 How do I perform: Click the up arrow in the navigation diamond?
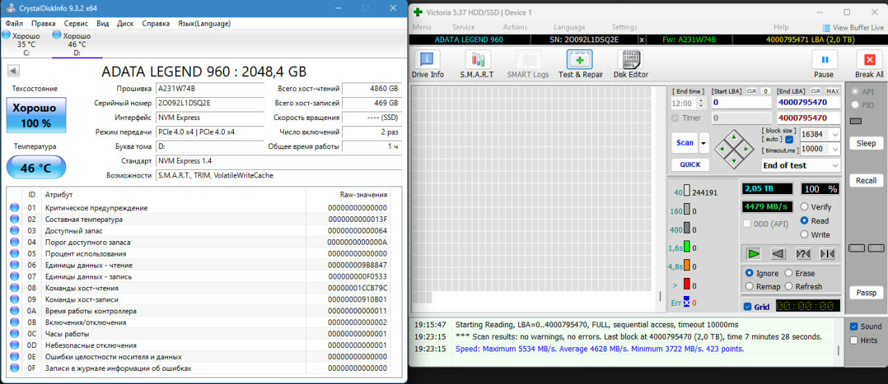click(734, 137)
